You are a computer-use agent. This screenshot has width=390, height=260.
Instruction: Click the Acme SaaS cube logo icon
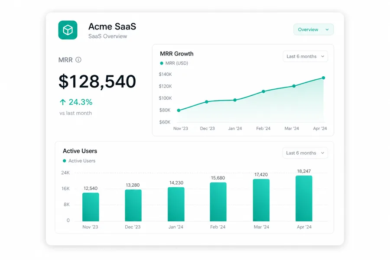[68, 30]
